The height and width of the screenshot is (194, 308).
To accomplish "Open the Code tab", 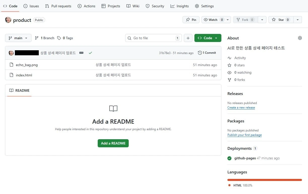I will [10, 6].
